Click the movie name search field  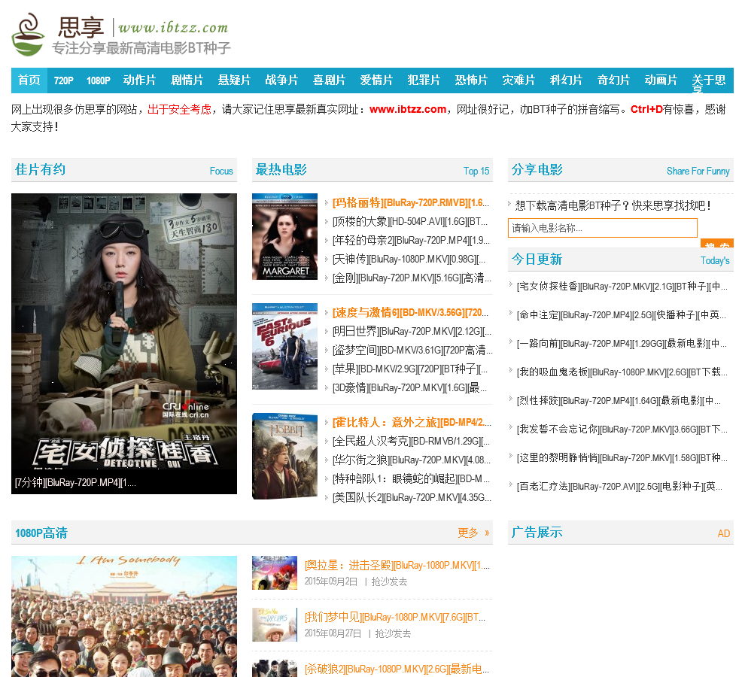coord(603,228)
